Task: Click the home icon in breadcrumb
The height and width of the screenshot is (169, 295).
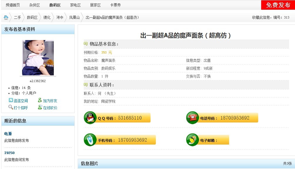Action: pyautogui.click(x=6, y=18)
